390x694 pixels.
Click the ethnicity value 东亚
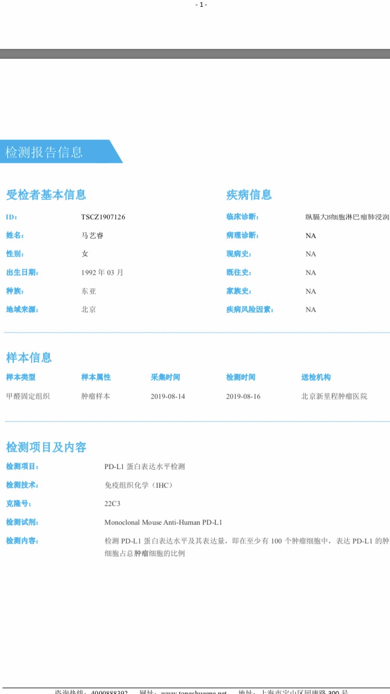pos(88,291)
